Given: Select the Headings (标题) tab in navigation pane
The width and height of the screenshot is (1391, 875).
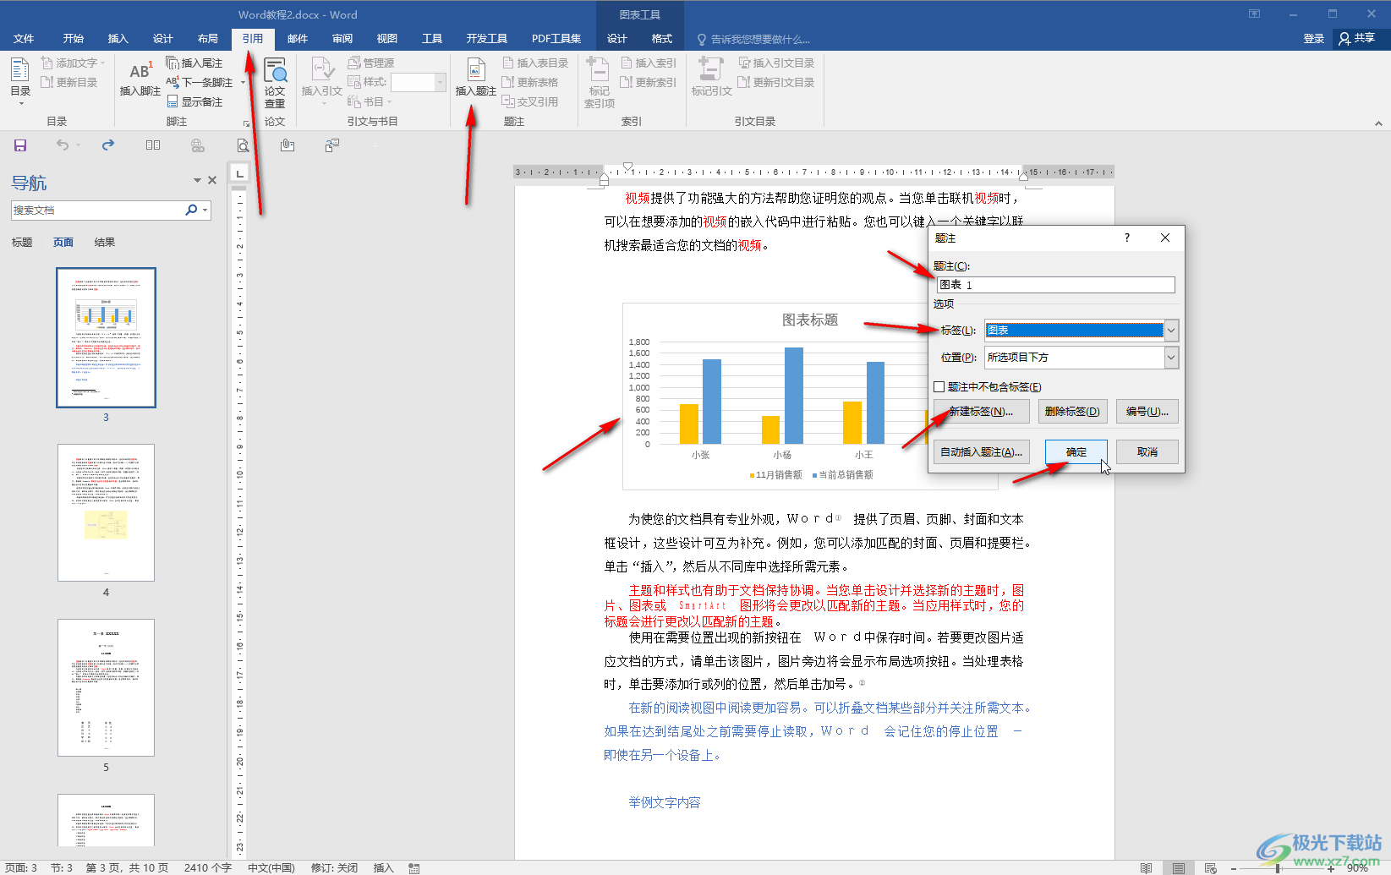Looking at the screenshot, I should coord(22,242).
